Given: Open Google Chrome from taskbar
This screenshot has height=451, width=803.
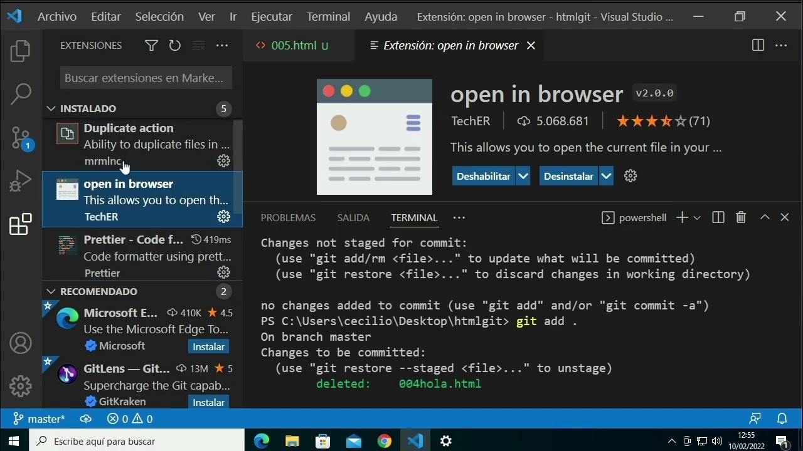Looking at the screenshot, I should point(385,441).
